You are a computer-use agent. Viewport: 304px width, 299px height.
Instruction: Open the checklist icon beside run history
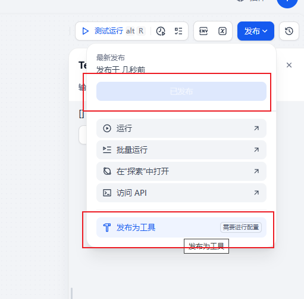tap(178, 31)
